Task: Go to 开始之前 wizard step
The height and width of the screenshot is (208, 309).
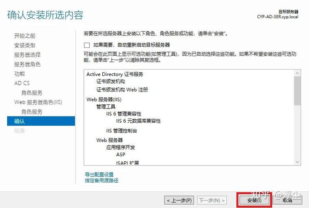Action: pos(25,36)
